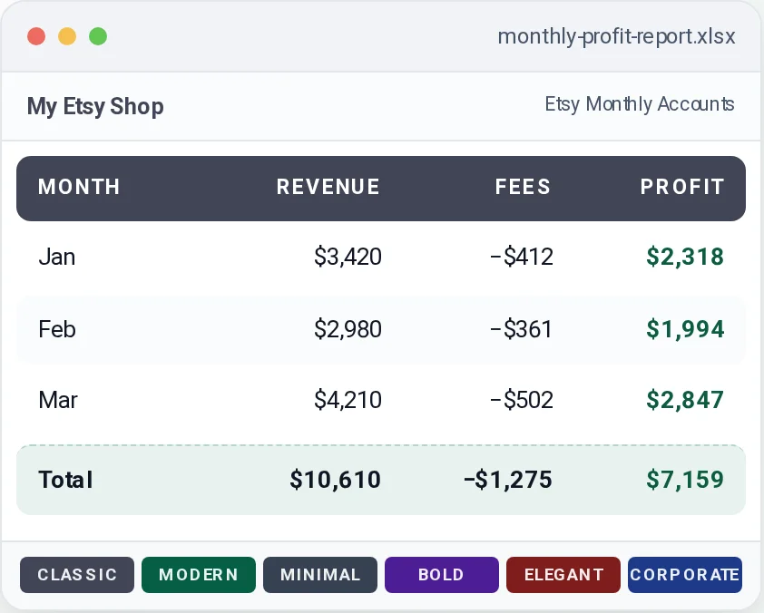
Task: Click the $2,318 profit cell
Action: pyautogui.click(x=685, y=257)
